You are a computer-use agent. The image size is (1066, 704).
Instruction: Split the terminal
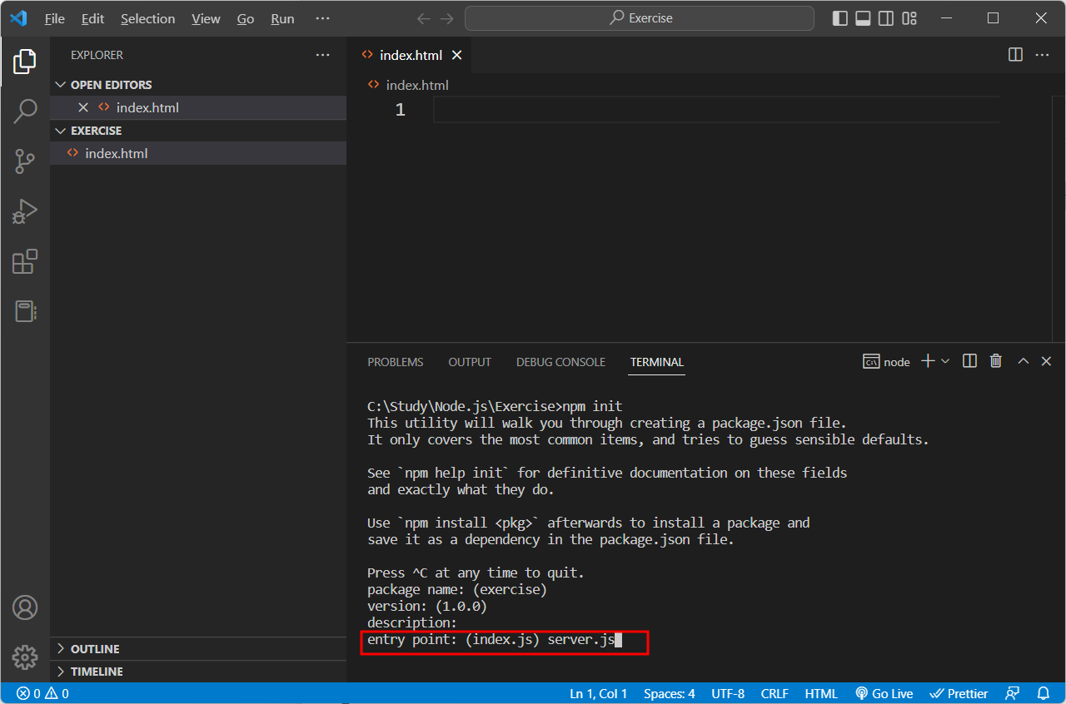click(x=969, y=361)
